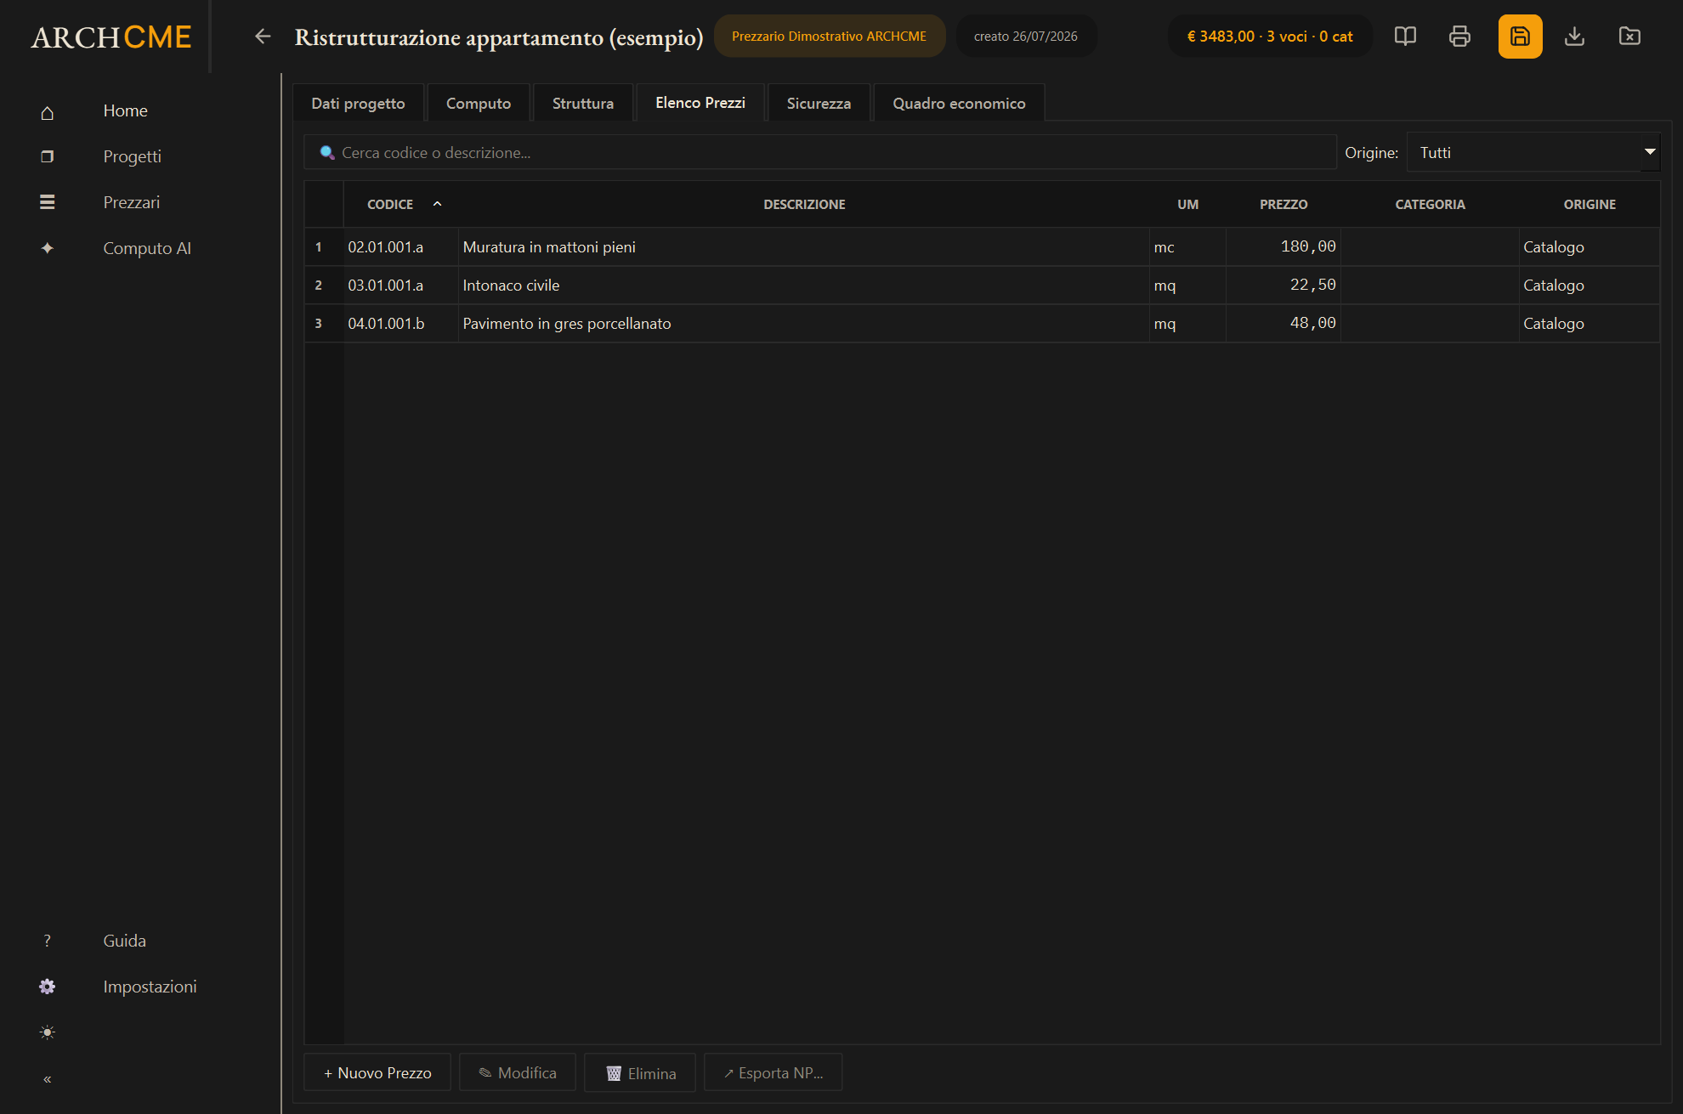Click the Computo AI sparkle icon
Viewport: 1683px width, 1114px height.
click(48, 248)
